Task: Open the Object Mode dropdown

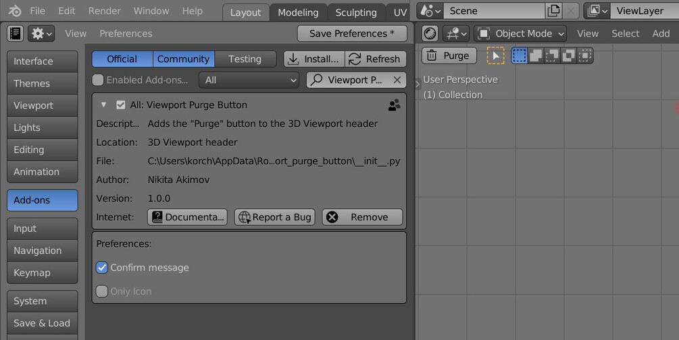Action: (x=520, y=33)
